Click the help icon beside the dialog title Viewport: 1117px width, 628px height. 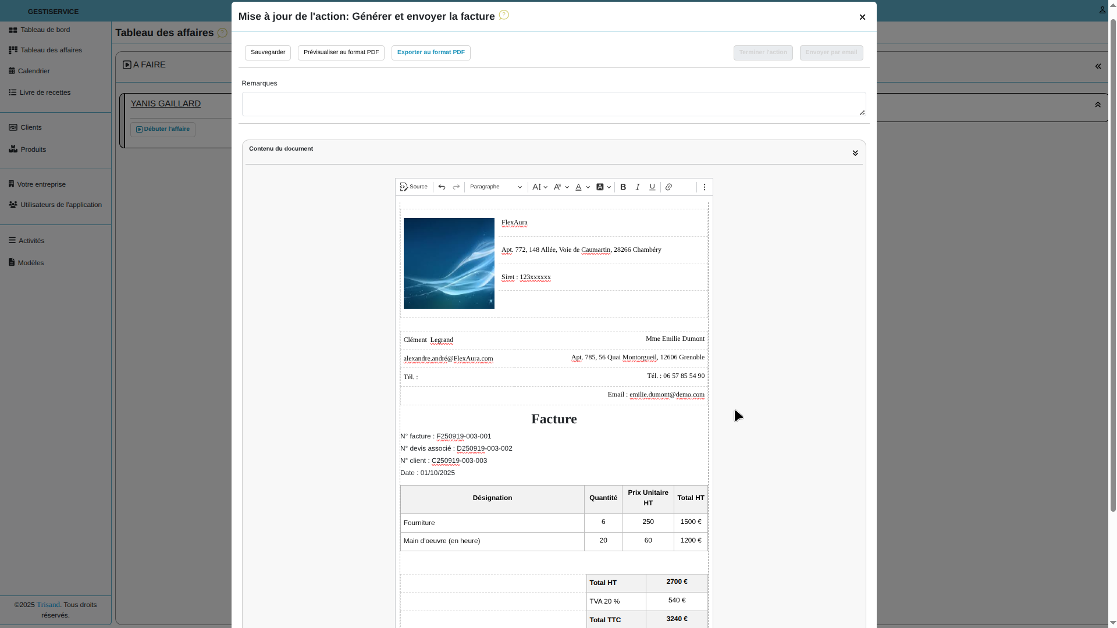[x=504, y=15]
